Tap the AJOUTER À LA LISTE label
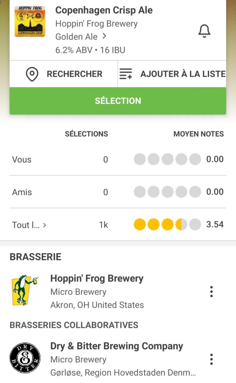This screenshot has width=236, height=383. pyautogui.click(x=183, y=74)
